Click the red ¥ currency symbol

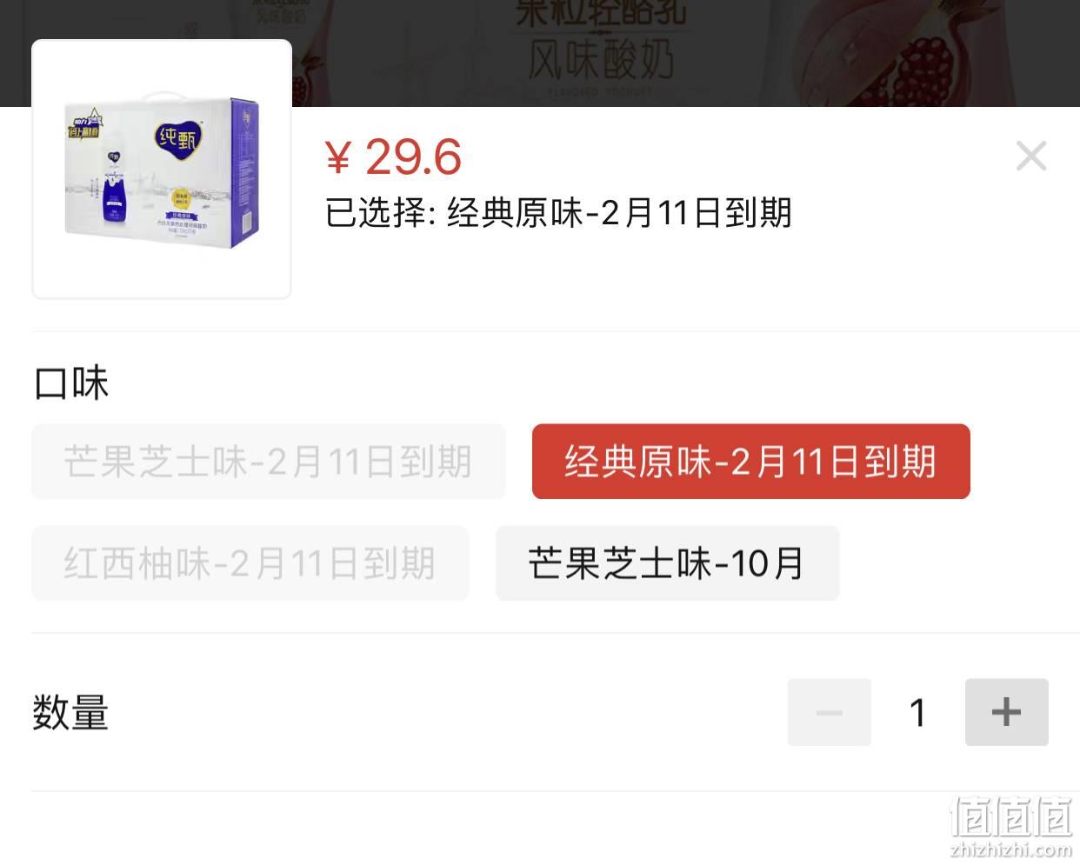(338, 158)
